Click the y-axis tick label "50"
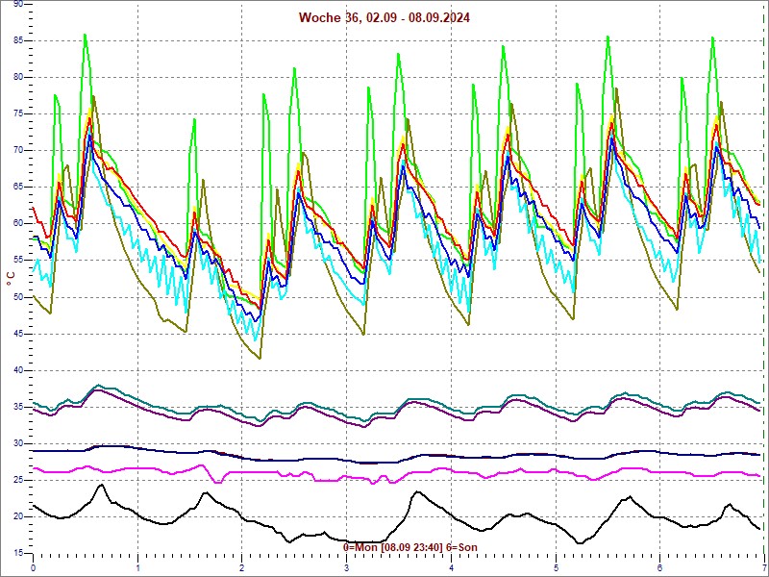769x577 pixels. click(x=17, y=297)
